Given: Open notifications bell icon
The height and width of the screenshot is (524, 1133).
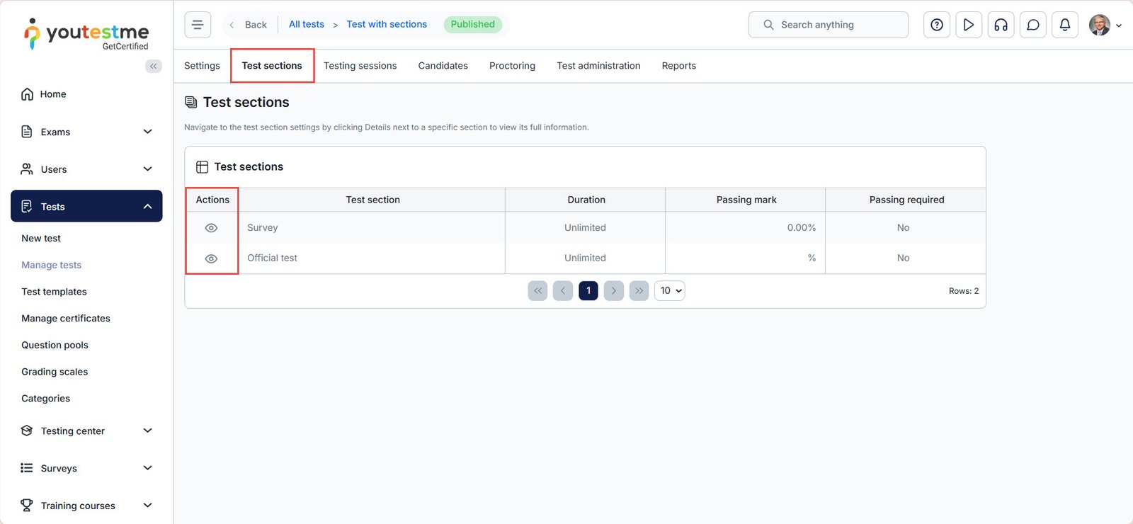Looking at the screenshot, I should [1064, 25].
